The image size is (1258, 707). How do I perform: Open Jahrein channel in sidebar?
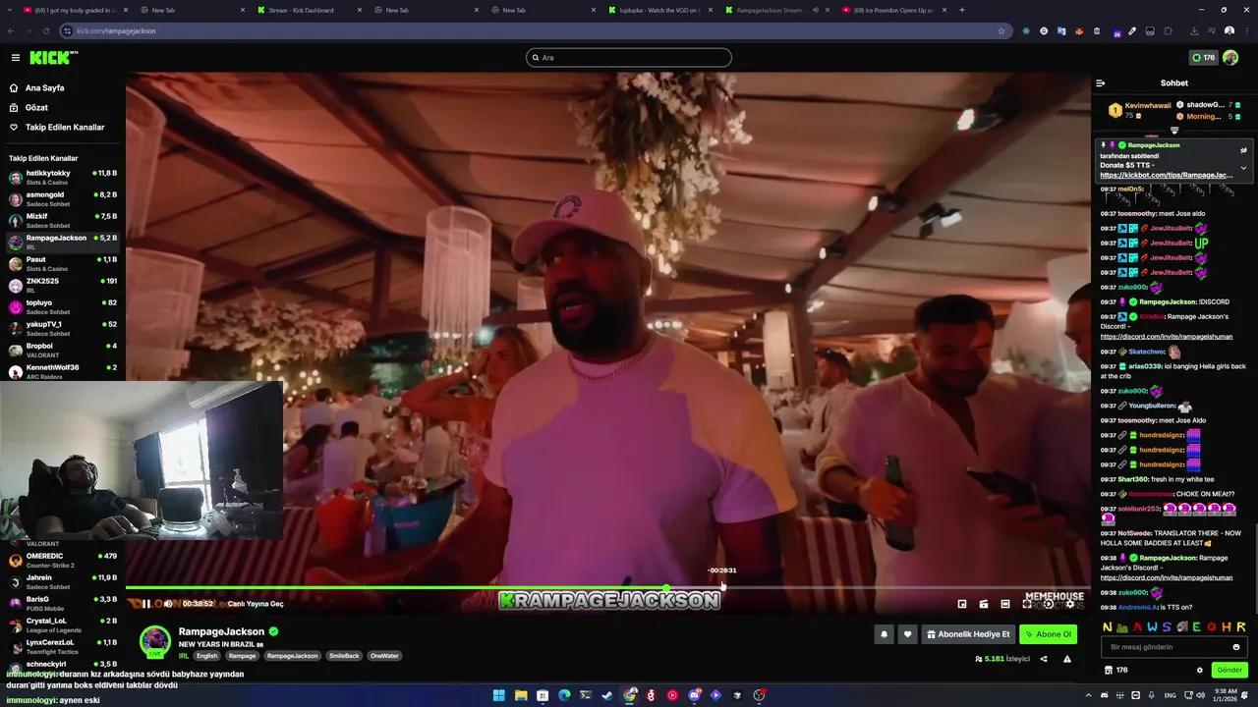point(63,581)
